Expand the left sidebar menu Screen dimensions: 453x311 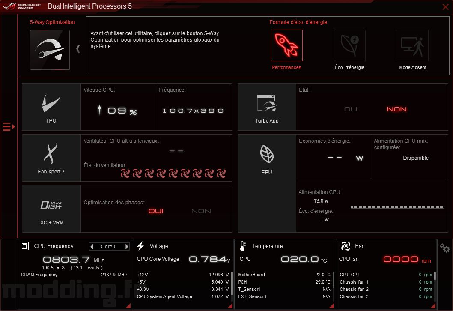tap(9, 127)
